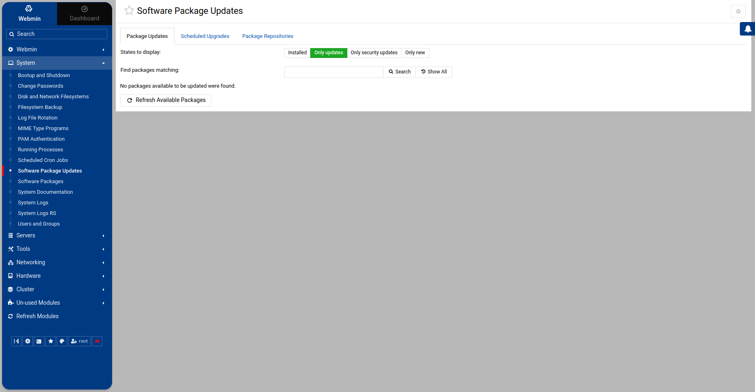Open the command shell terminal icon
Image resolution: width=755 pixels, height=392 pixels.
tap(39, 341)
